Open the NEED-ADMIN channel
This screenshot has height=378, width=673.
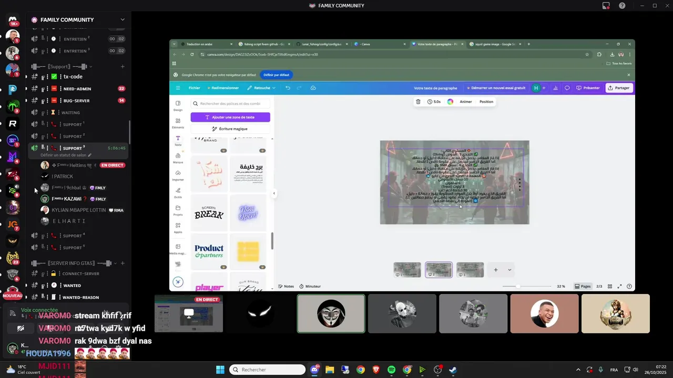point(77,89)
